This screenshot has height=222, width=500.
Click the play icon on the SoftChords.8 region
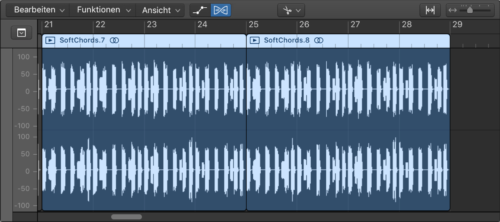click(x=254, y=40)
